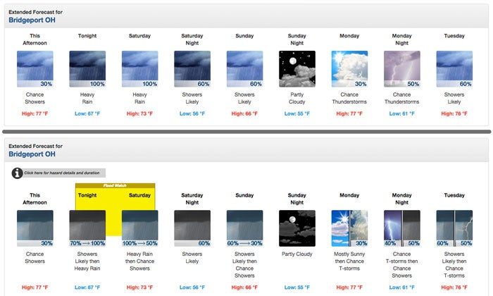The image size is (493, 296).
Task: Click the Tonight heavy rain icon in upper forecast
Action: click(87, 69)
